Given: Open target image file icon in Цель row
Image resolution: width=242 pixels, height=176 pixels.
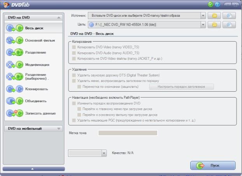Looking at the screenshot, I should [229, 24].
